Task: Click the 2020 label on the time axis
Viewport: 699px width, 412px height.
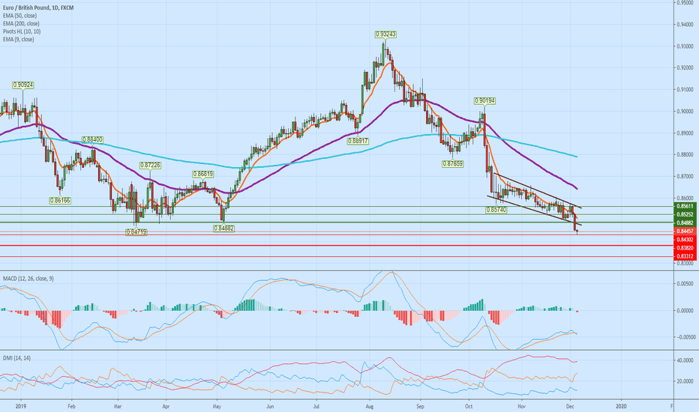Action: tap(620, 404)
